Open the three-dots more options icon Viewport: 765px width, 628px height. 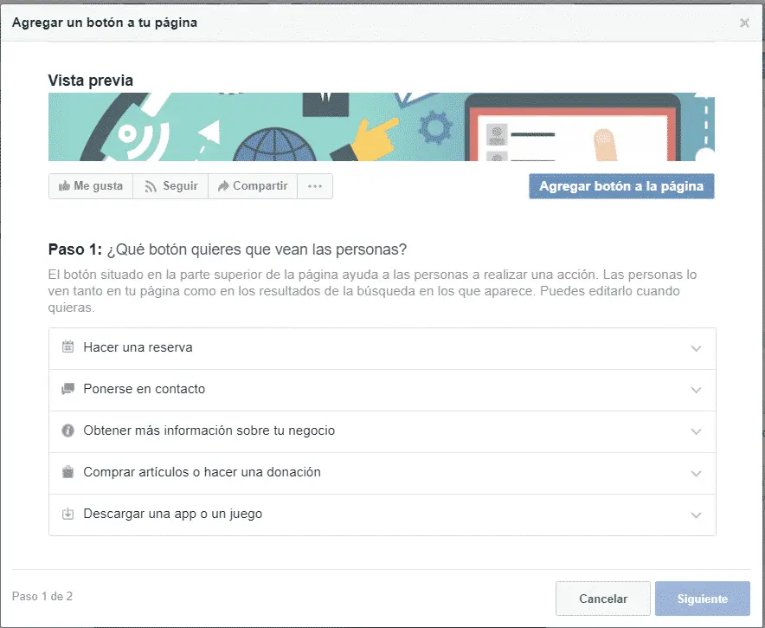point(315,185)
